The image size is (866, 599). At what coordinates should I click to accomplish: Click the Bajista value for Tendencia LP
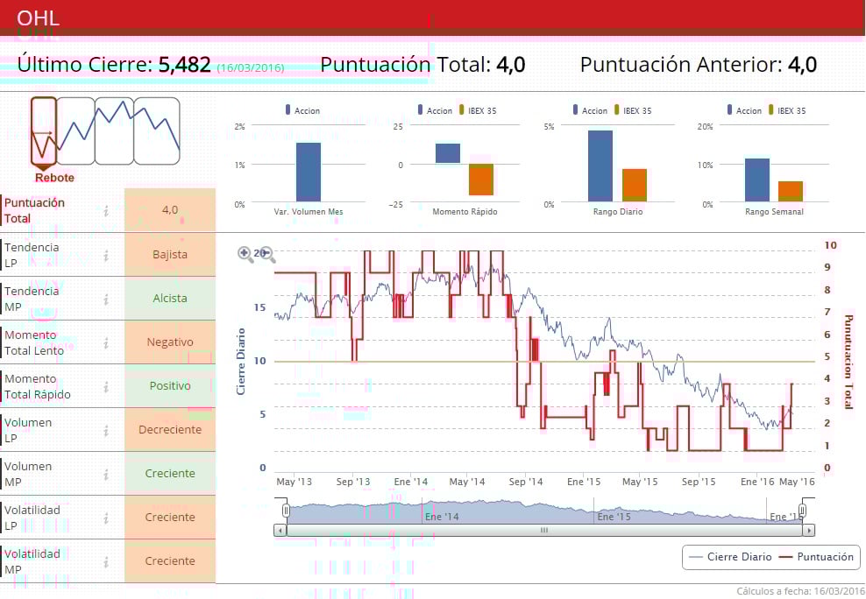pyautogui.click(x=170, y=255)
